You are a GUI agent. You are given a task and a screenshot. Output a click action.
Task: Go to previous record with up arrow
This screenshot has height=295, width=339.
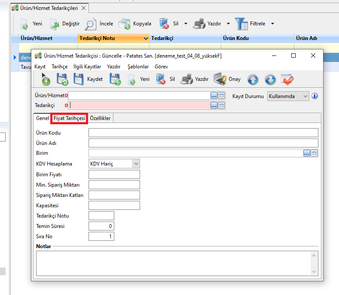(x=253, y=80)
